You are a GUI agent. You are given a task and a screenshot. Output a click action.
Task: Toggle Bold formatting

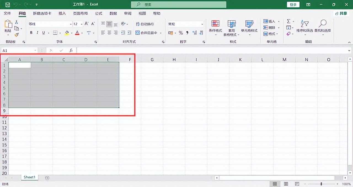31,33
